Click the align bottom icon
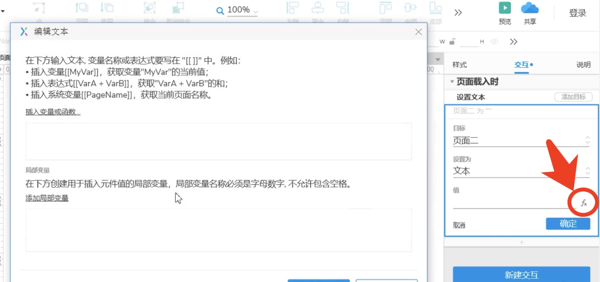This screenshot has width=600, height=282. [436, 8]
